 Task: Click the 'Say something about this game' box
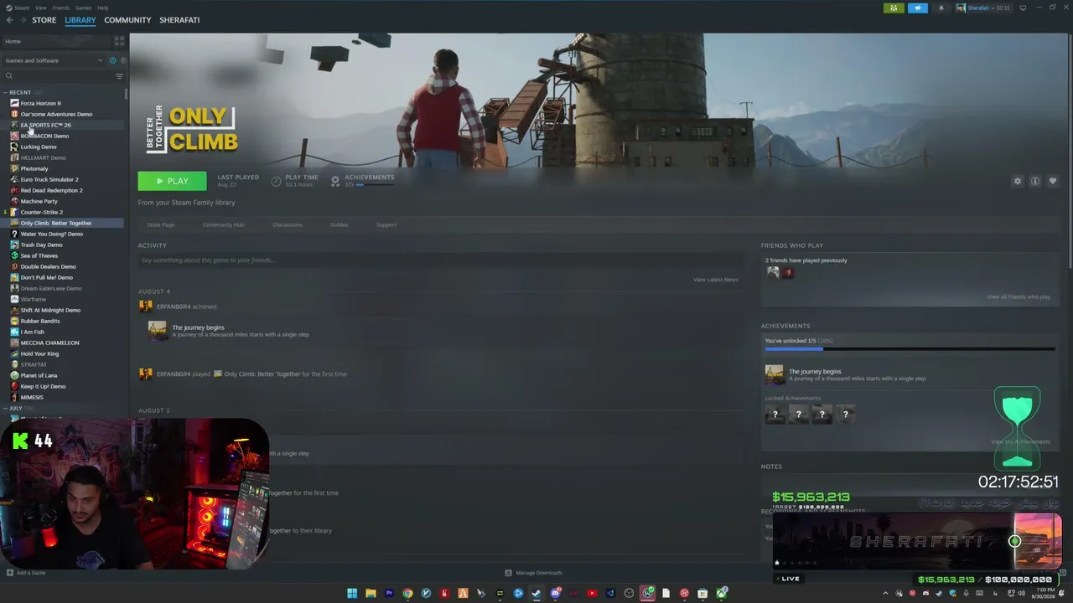[438, 260]
